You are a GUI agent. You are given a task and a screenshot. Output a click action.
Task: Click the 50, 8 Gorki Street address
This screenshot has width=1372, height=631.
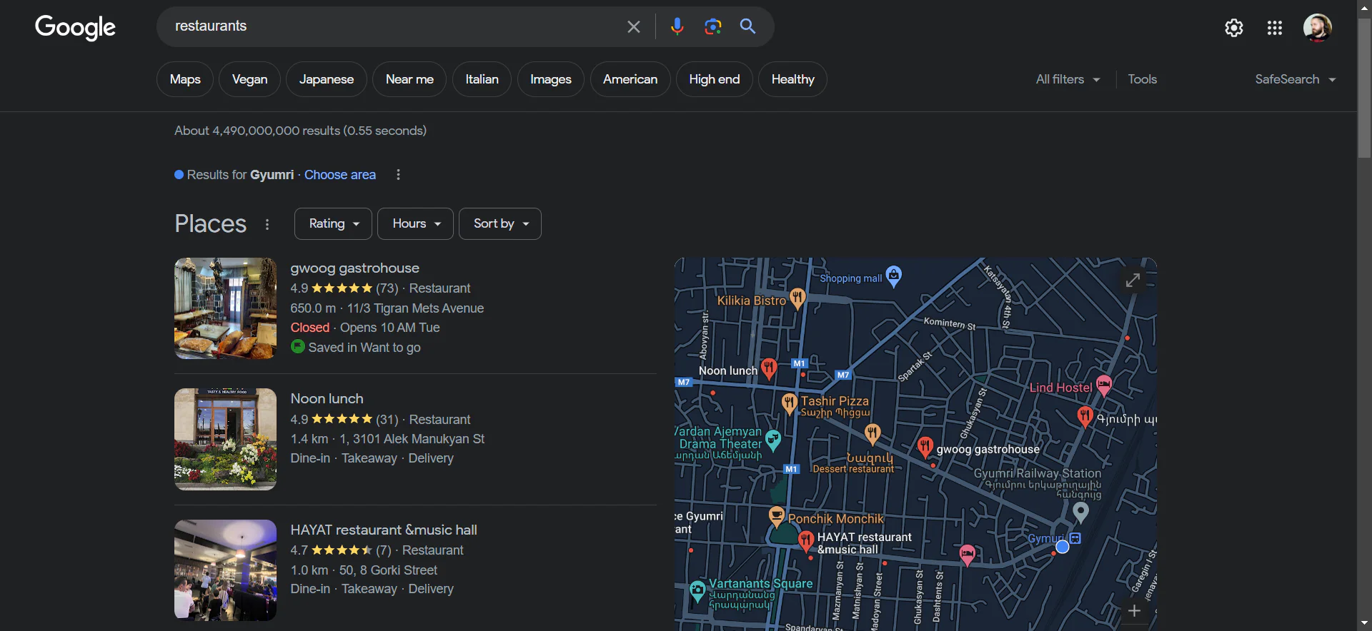click(388, 570)
